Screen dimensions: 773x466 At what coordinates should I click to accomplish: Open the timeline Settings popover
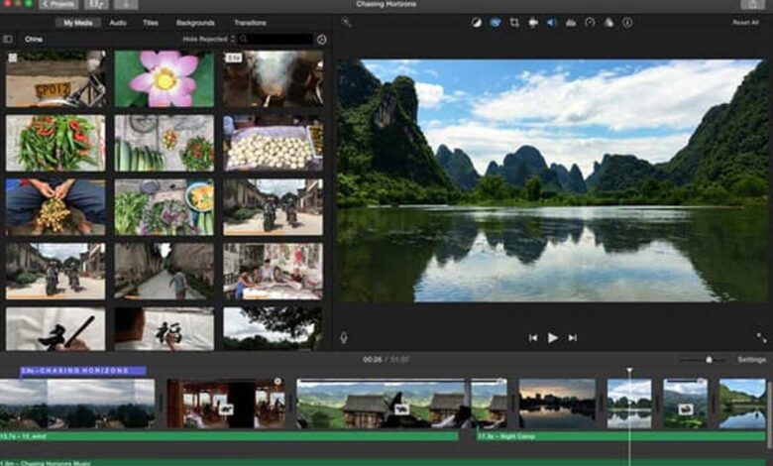[x=751, y=360]
